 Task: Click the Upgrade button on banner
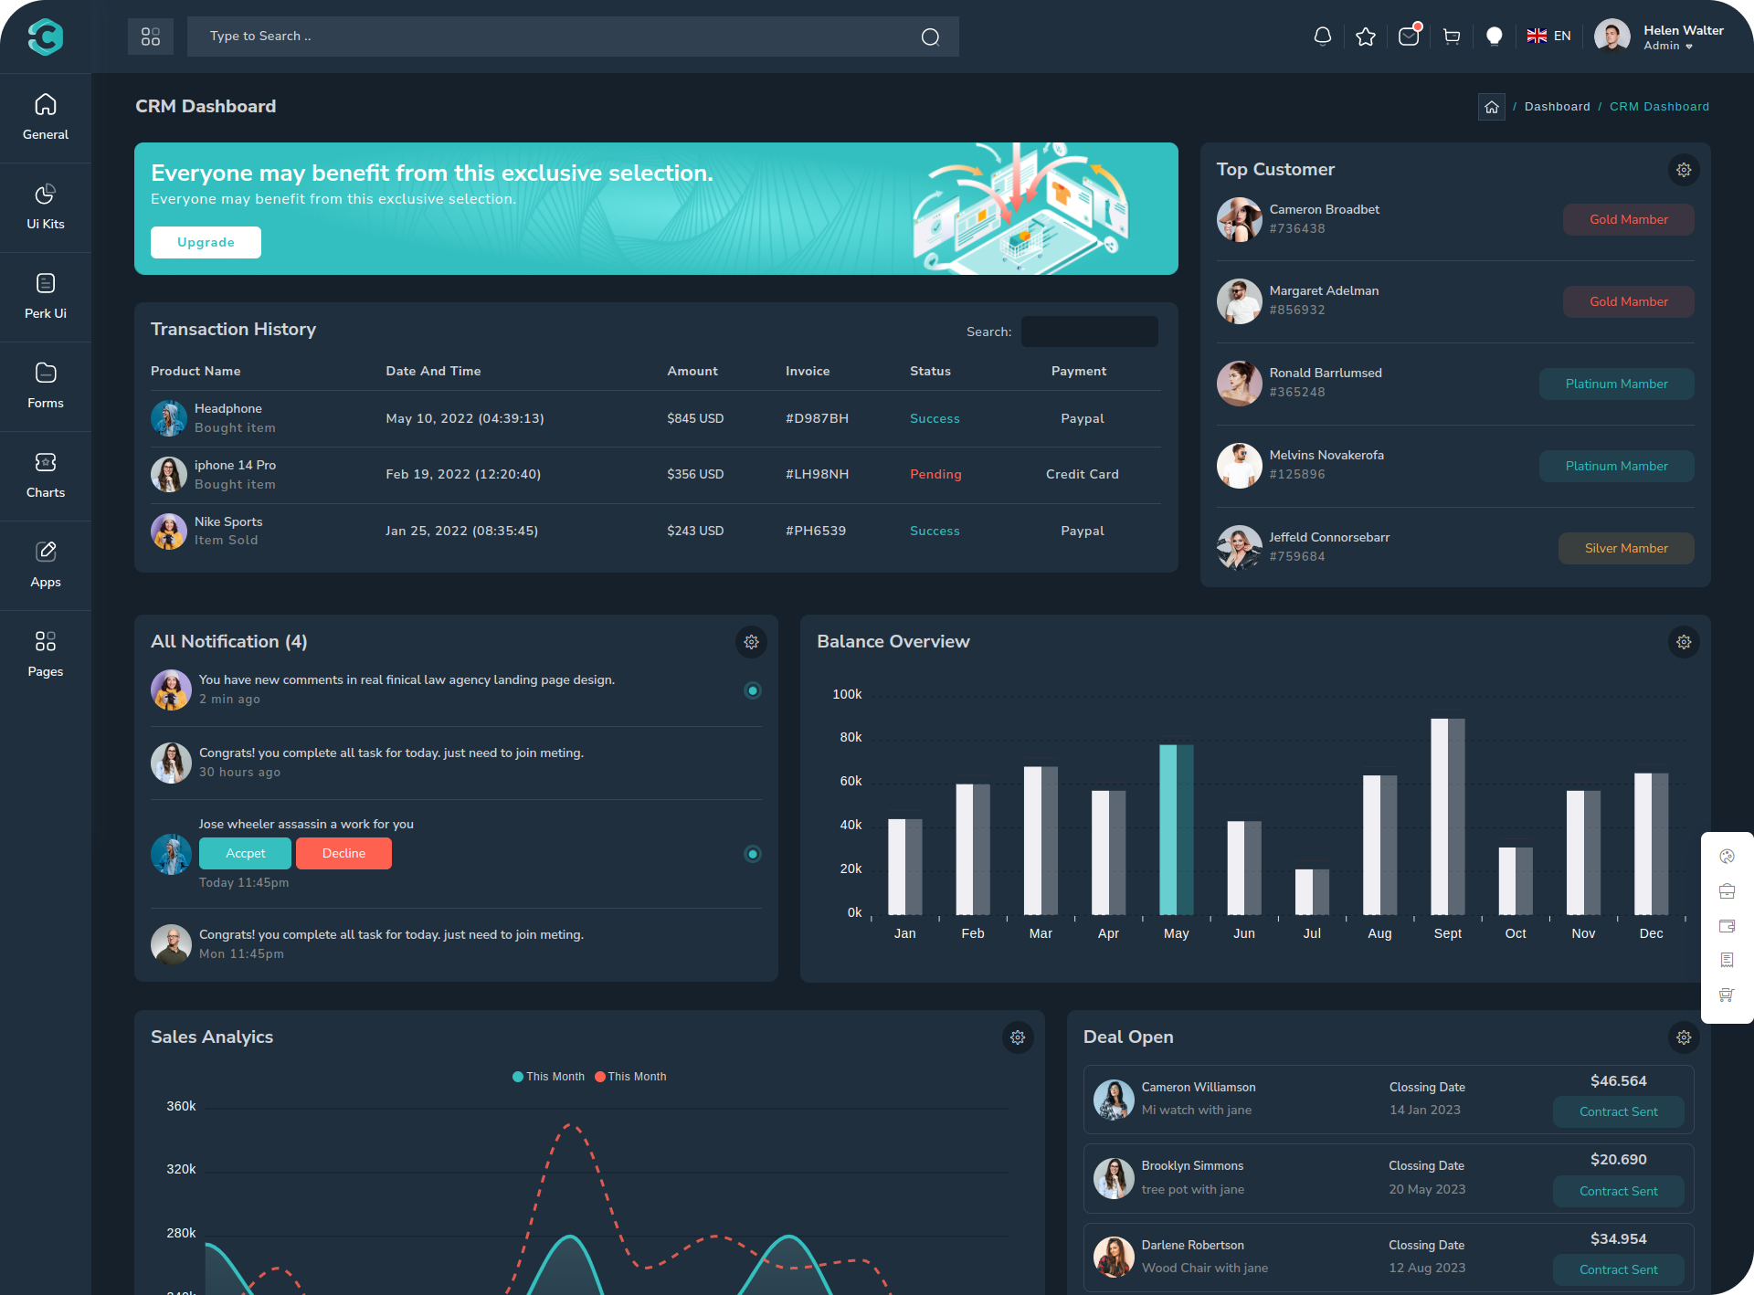pos(206,243)
